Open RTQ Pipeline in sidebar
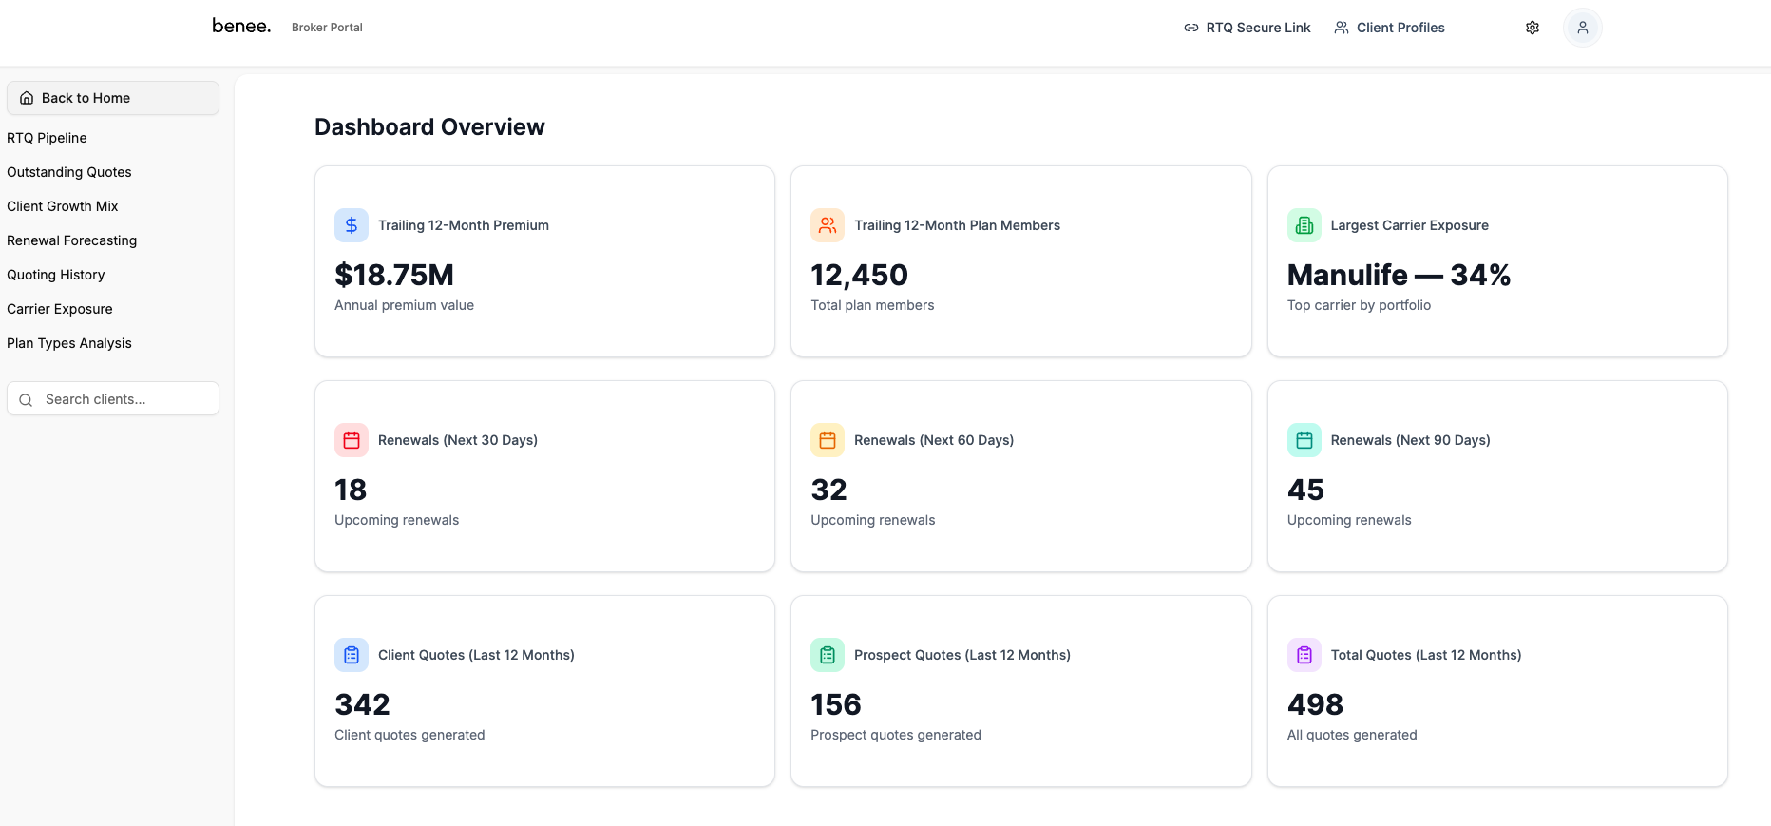The image size is (1771, 826). (x=47, y=138)
